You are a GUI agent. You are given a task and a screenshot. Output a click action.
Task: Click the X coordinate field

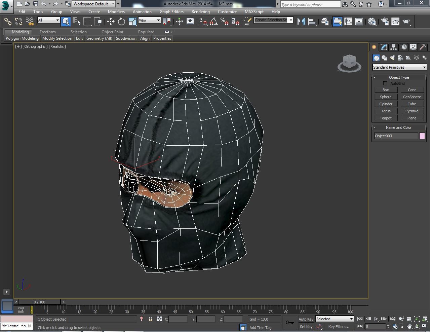coord(178,319)
